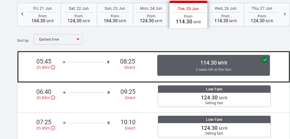This screenshot has height=139, width=290.
Task: Select Low Fare for 06:40 flight
Action: tap(214, 96)
